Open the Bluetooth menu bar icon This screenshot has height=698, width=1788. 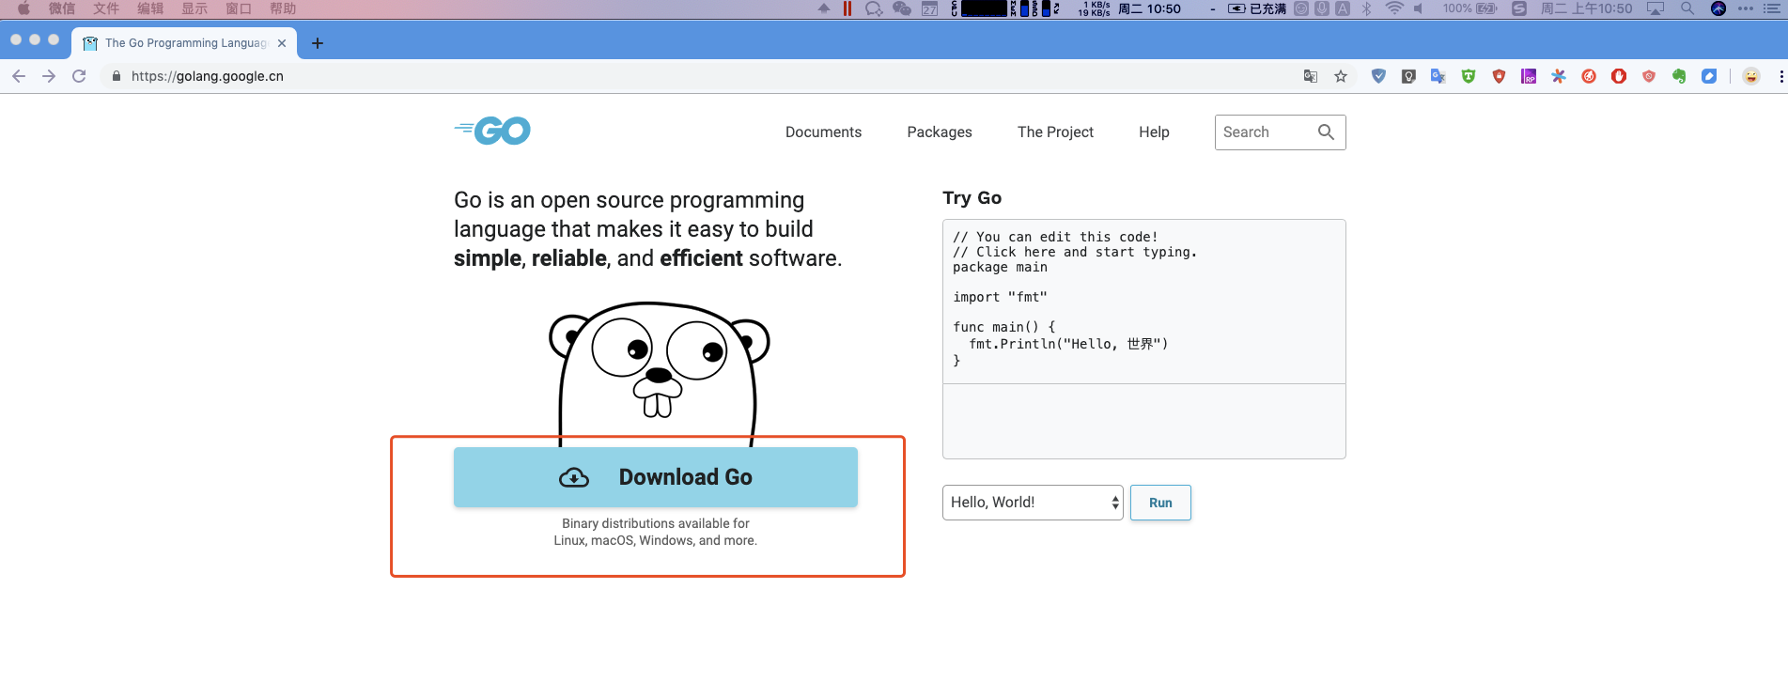pos(1367,8)
